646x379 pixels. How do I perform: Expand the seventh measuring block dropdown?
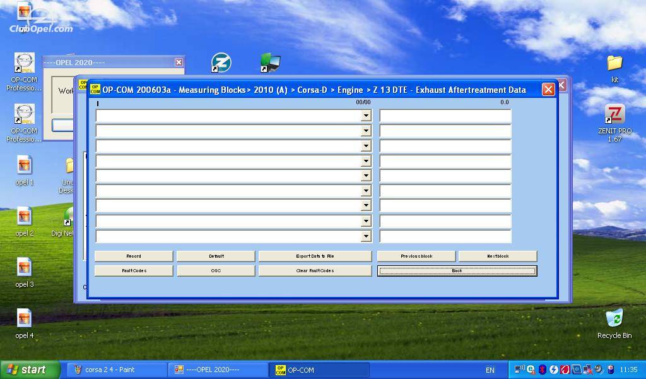(x=366, y=205)
